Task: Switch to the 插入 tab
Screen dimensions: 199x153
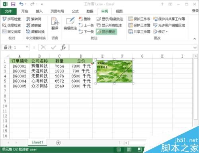Action: [39, 11]
